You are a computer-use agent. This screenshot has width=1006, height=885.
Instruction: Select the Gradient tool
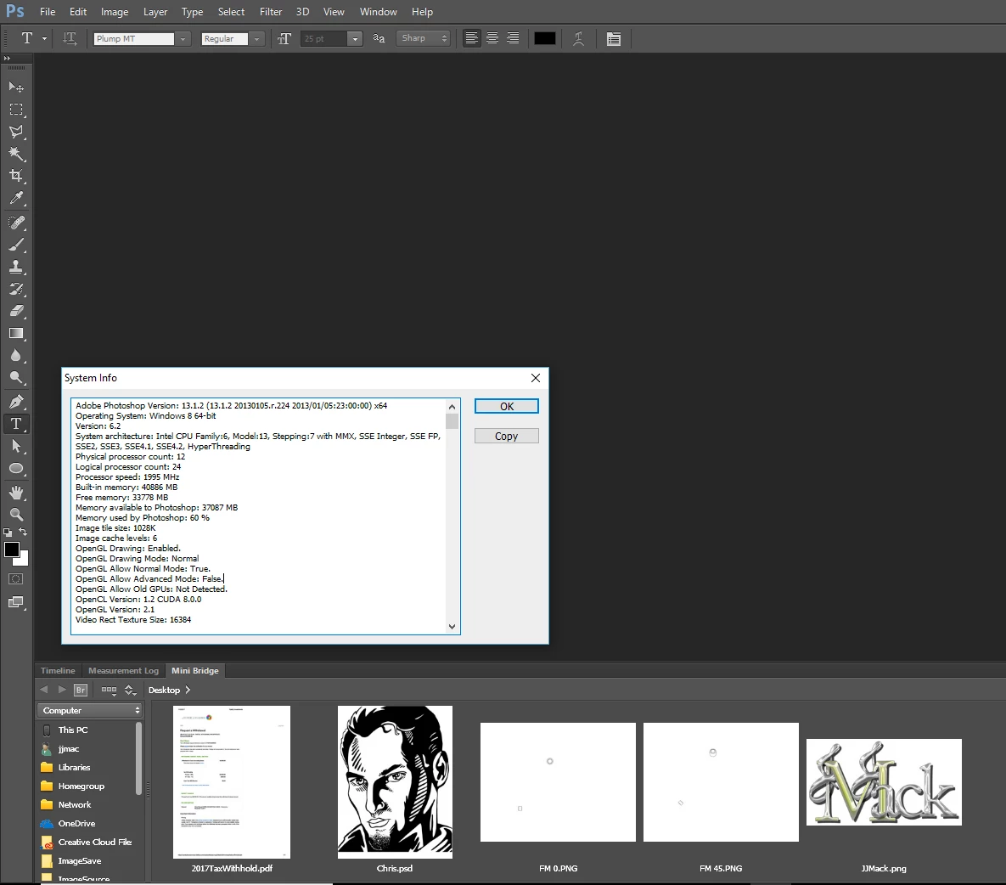(16, 333)
